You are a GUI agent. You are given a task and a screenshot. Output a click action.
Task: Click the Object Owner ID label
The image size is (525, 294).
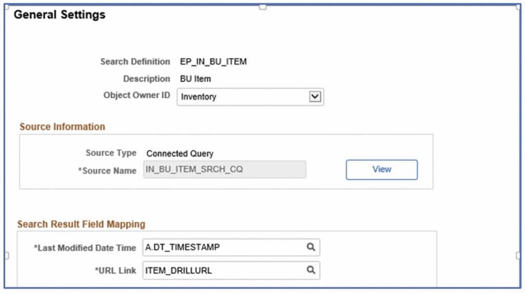tap(137, 95)
